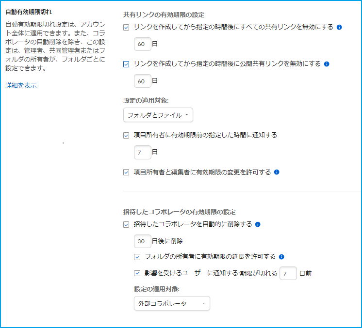
Task: Uncheck フォルダの所有者に有効期限の延長を許可する
Action: point(137,257)
